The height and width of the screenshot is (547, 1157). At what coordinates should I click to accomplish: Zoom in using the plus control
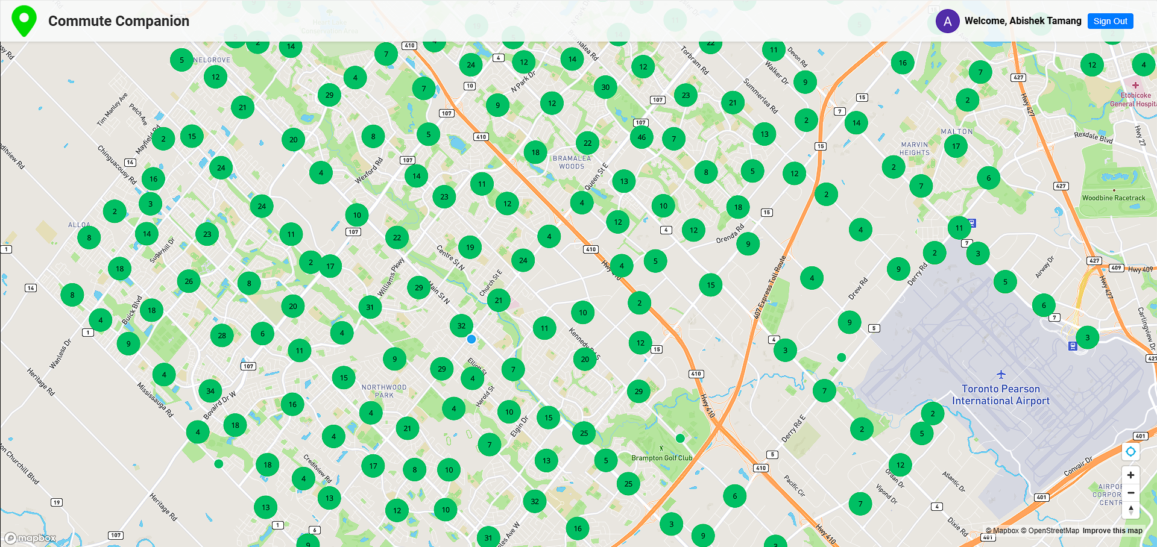coord(1130,475)
